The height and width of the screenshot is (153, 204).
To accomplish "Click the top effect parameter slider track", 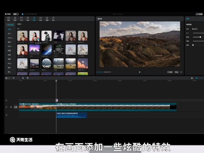I will (x=198, y=33).
